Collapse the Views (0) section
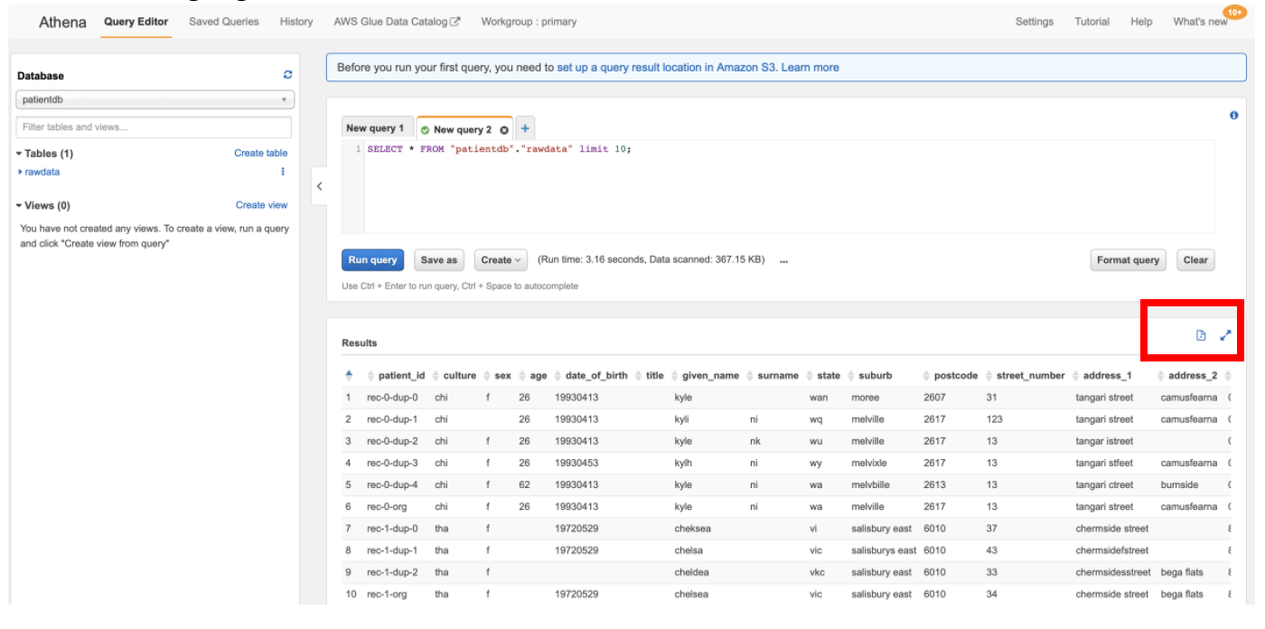Image resolution: width=1265 pixels, height=629 pixels. (x=42, y=205)
